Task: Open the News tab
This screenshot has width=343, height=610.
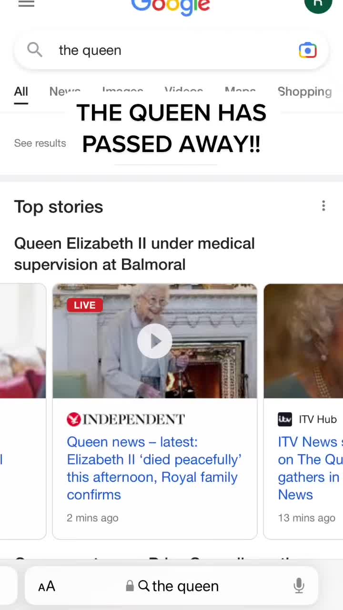Action: point(65,91)
